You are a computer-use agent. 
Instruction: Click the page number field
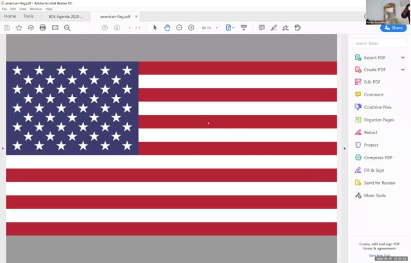tap(130, 28)
